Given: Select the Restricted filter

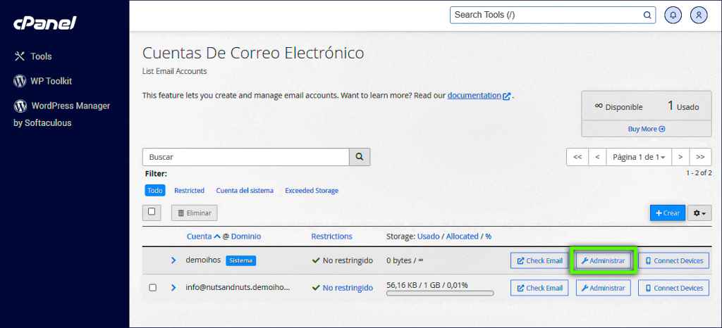Looking at the screenshot, I should coord(189,191).
